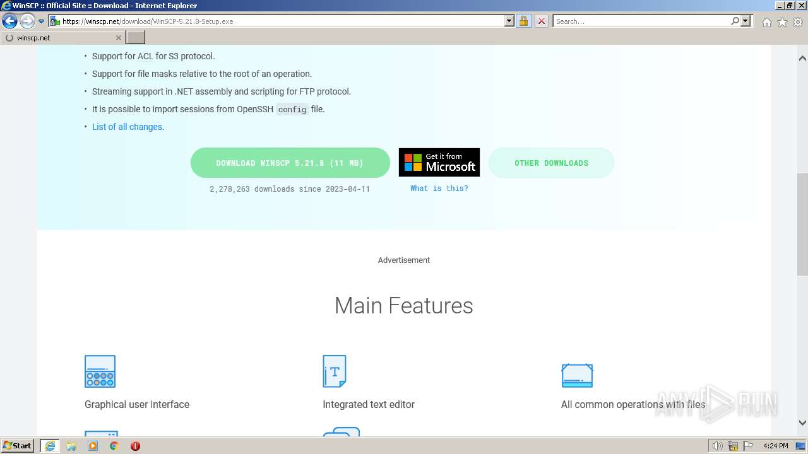Screen dimensions: 808x454
Task: Open the security lock report icon
Action: (523, 21)
